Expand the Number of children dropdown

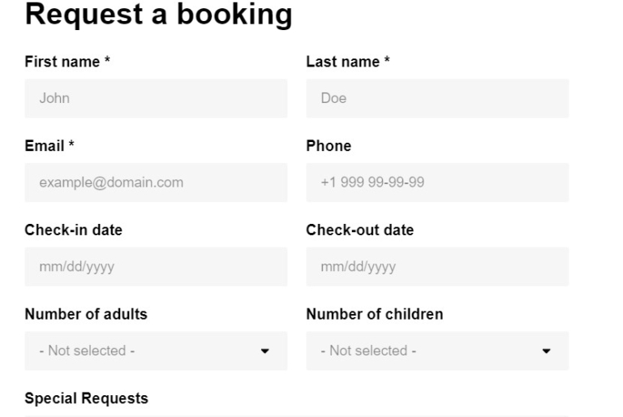point(437,351)
